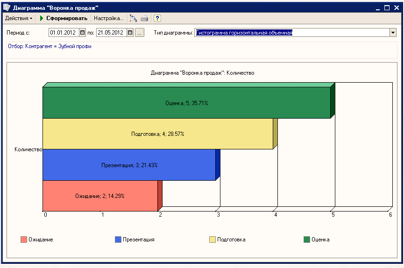Click the Оценка green legend swatch
This screenshot has height=268, width=404.
[x=307, y=240]
